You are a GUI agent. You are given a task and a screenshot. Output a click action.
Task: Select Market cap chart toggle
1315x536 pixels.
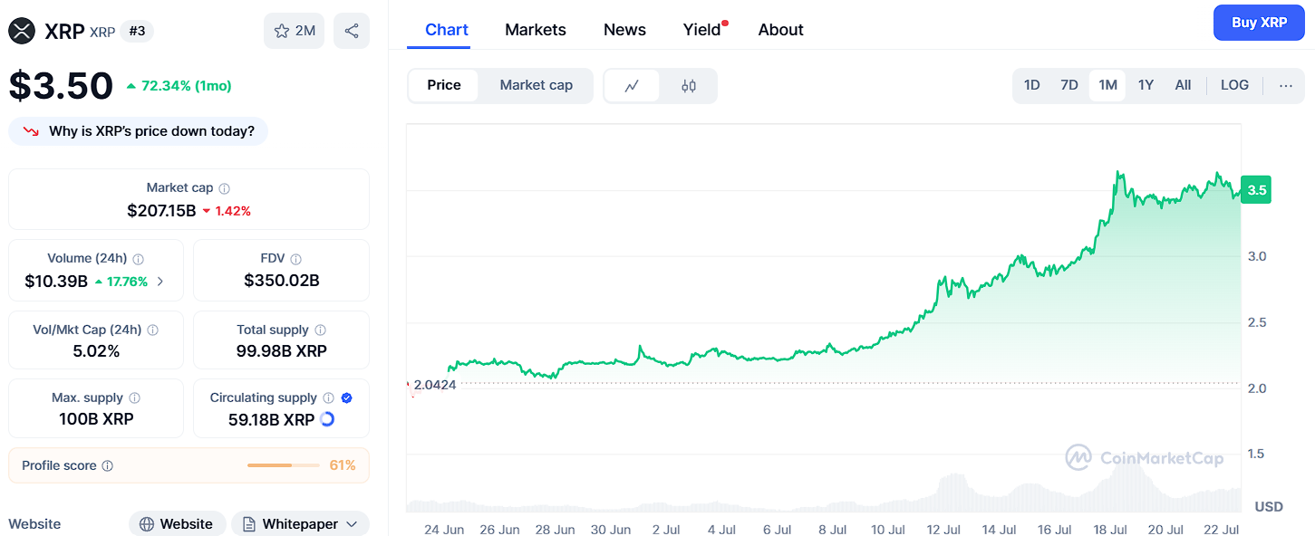536,85
